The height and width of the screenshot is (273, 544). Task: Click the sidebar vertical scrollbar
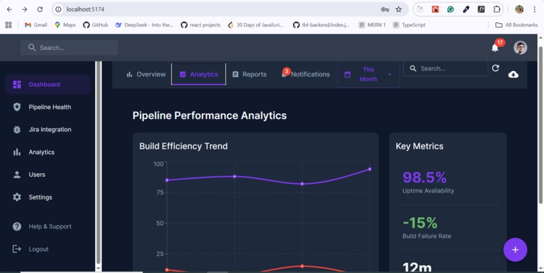(x=99, y=163)
